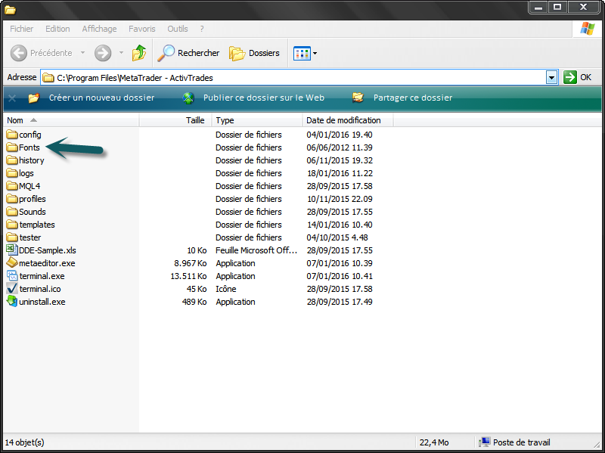Select the file name terminal.exe
The image size is (605, 453).
[42, 276]
